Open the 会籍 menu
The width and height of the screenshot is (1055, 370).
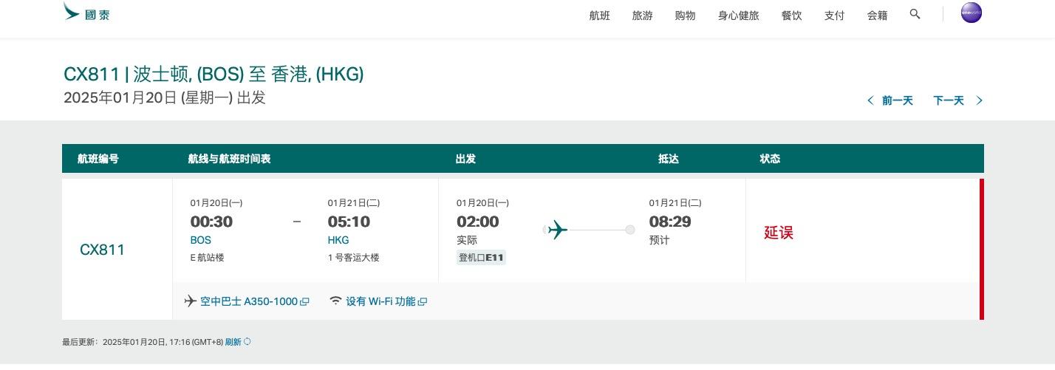pos(877,16)
